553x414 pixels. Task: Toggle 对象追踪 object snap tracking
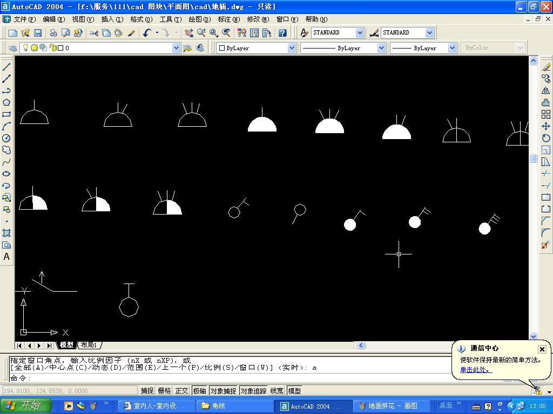tap(254, 391)
